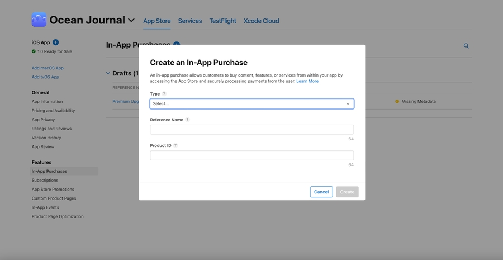This screenshot has width=503, height=260.
Task: Go to Pricing and Availability
Action: [53, 111]
